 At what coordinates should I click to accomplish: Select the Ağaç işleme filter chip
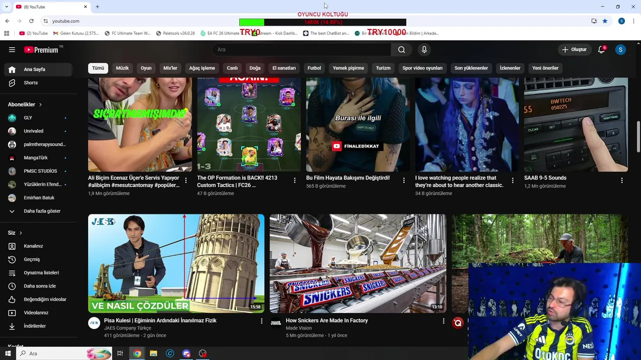202,68
